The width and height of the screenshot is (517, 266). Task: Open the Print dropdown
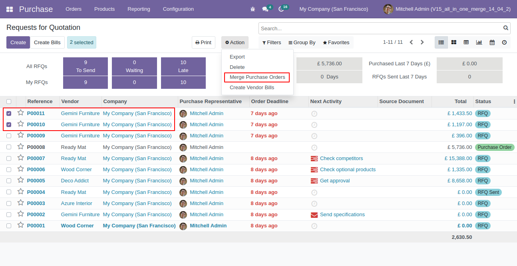point(203,43)
